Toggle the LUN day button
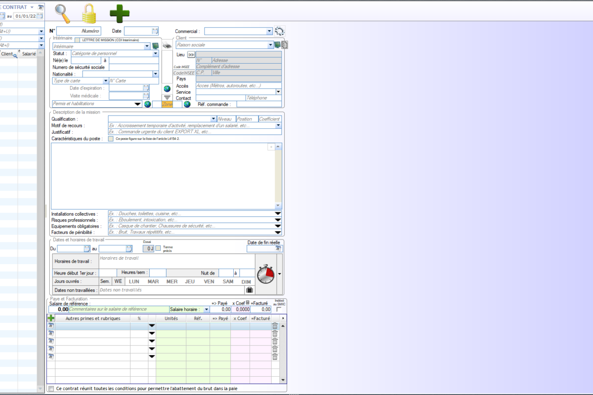The width and height of the screenshot is (593, 395). click(x=134, y=281)
